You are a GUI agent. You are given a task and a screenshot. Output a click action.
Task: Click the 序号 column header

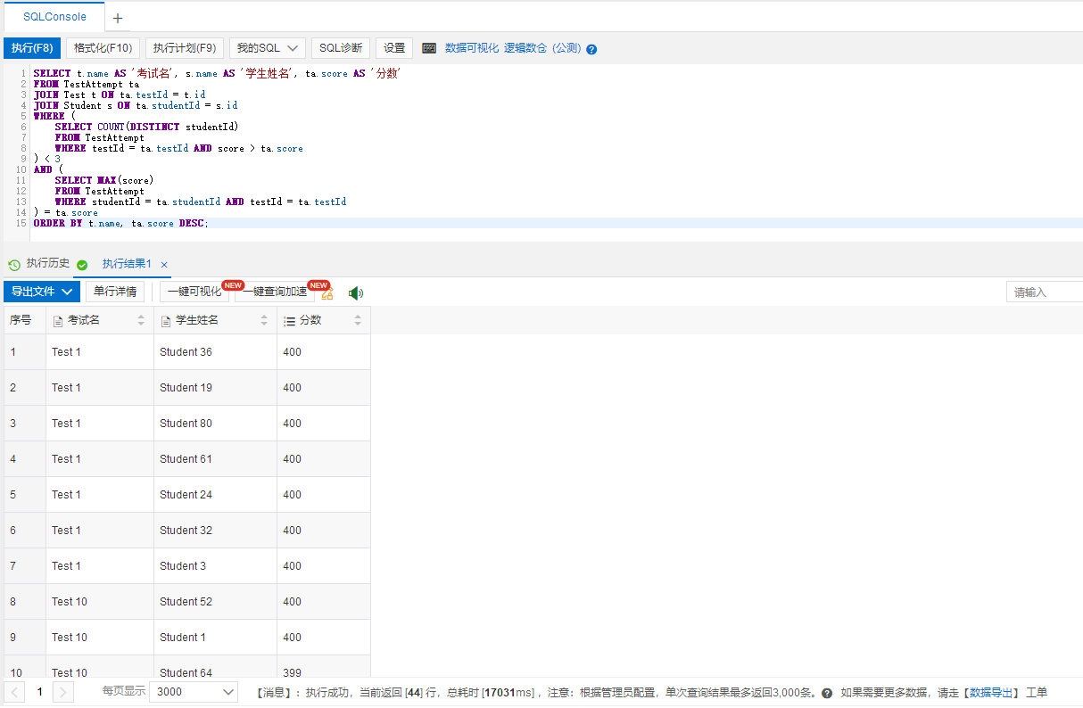click(25, 320)
